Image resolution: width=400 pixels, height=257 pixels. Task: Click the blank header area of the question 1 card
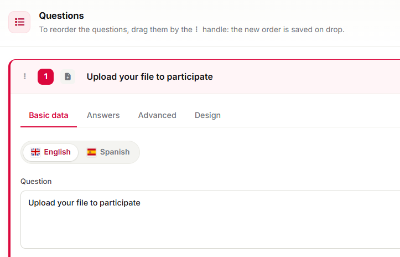(306, 76)
